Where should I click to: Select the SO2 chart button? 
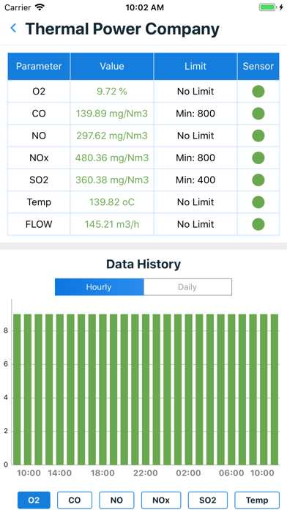pyautogui.click(x=208, y=500)
